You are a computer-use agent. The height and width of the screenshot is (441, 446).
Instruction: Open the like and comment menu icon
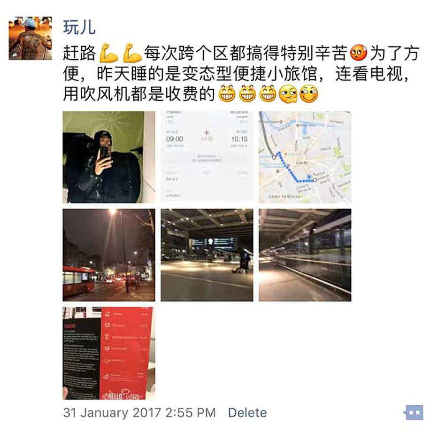pos(414,412)
